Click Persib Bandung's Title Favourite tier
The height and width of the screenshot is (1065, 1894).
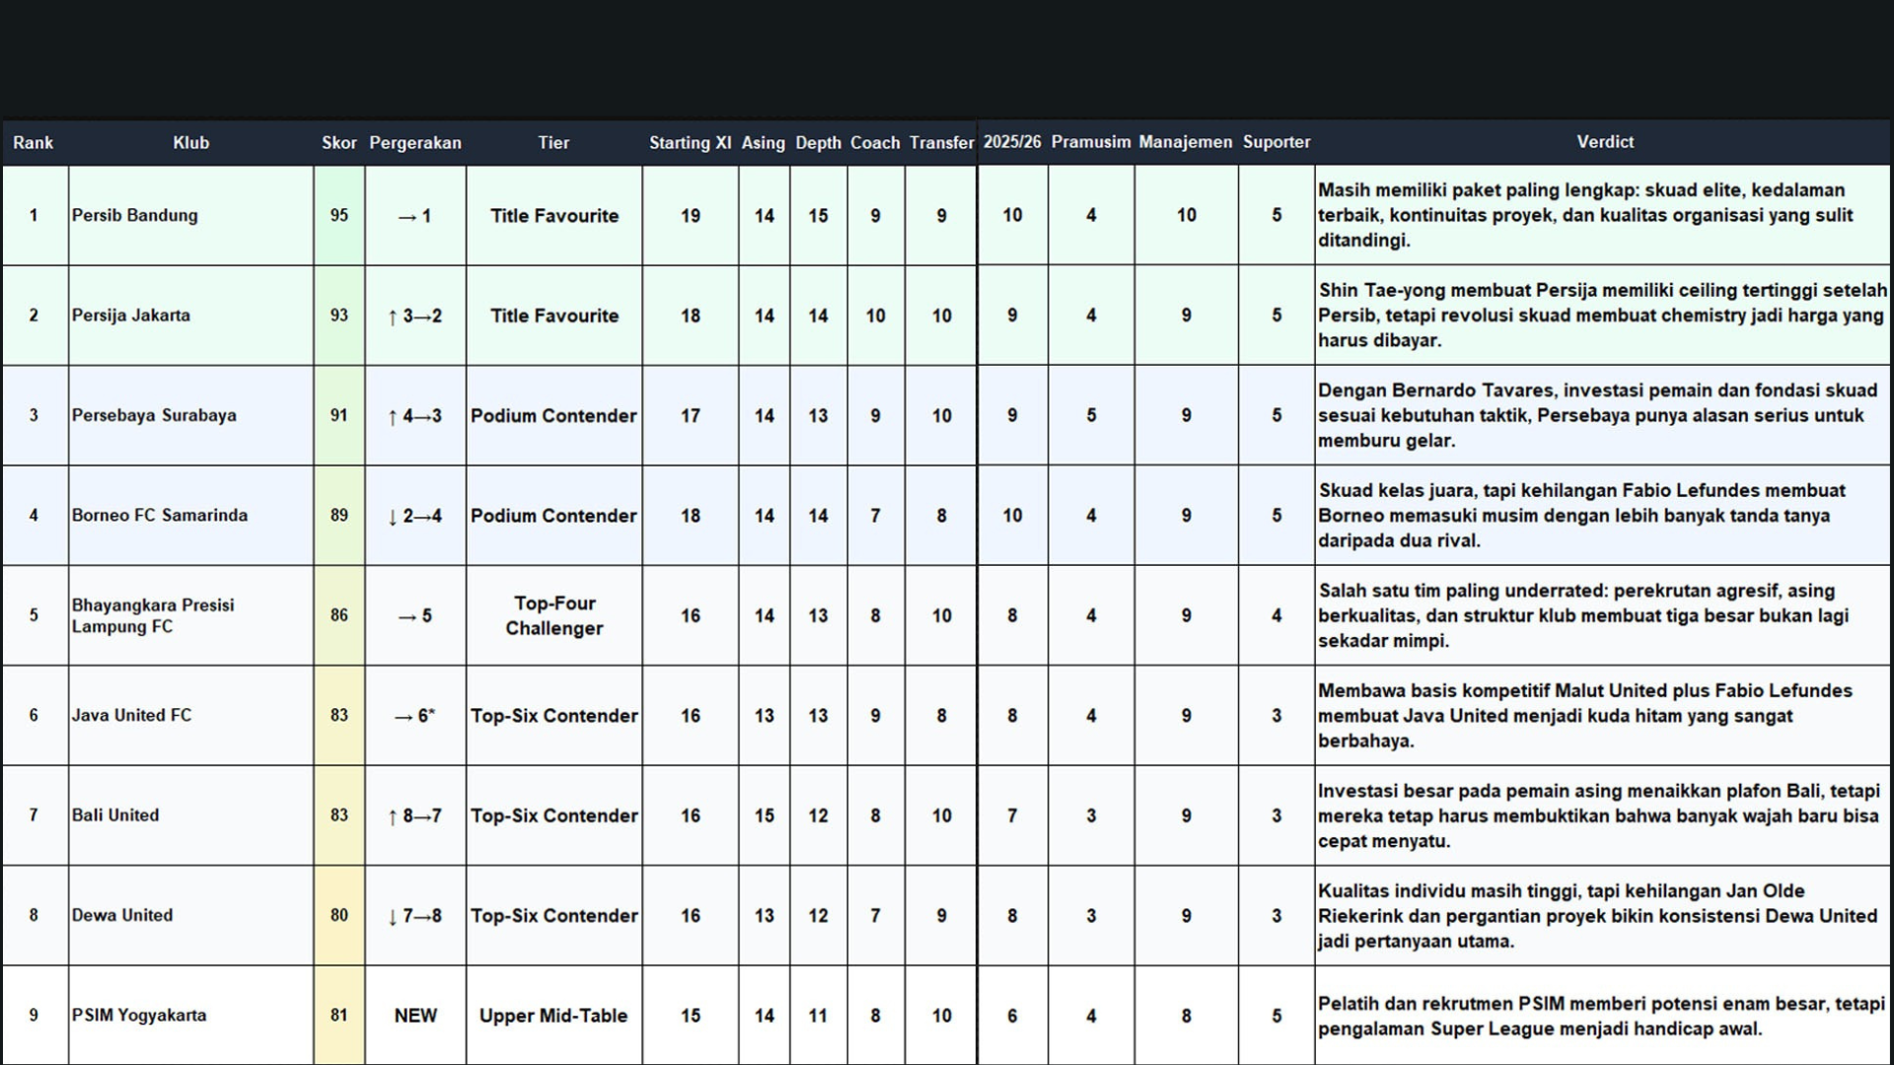point(554,215)
